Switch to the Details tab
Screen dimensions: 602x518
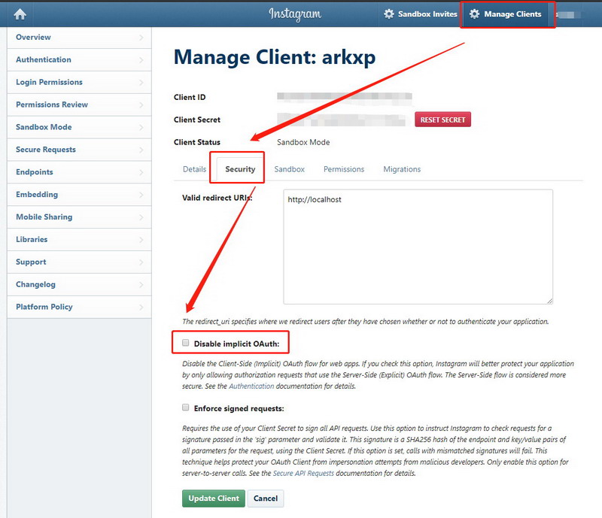pyautogui.click(x=195, y=169)
